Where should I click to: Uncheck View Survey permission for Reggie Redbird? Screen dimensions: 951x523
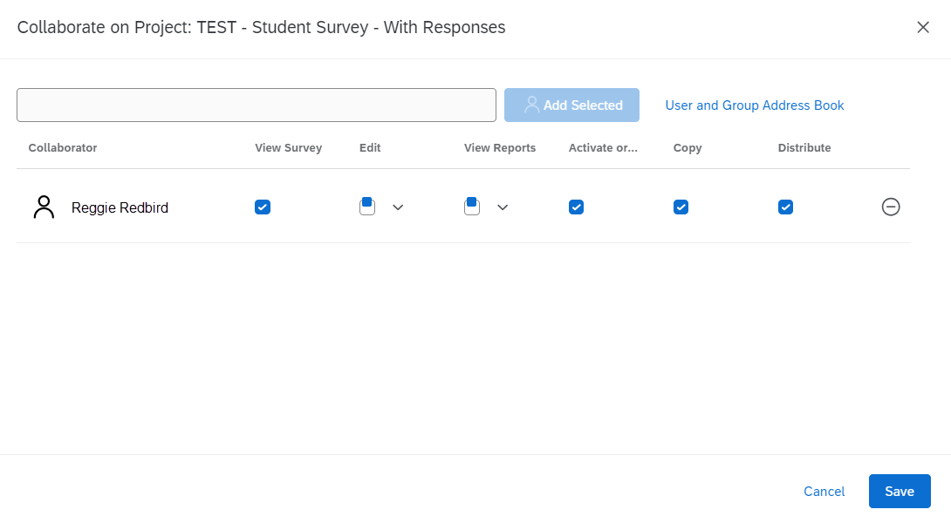coord(263,207)
